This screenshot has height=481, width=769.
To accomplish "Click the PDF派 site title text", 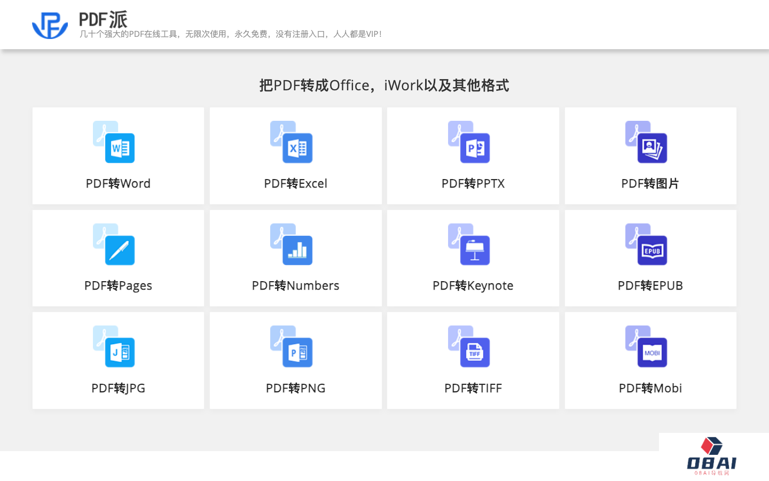I will pos(103,19).
